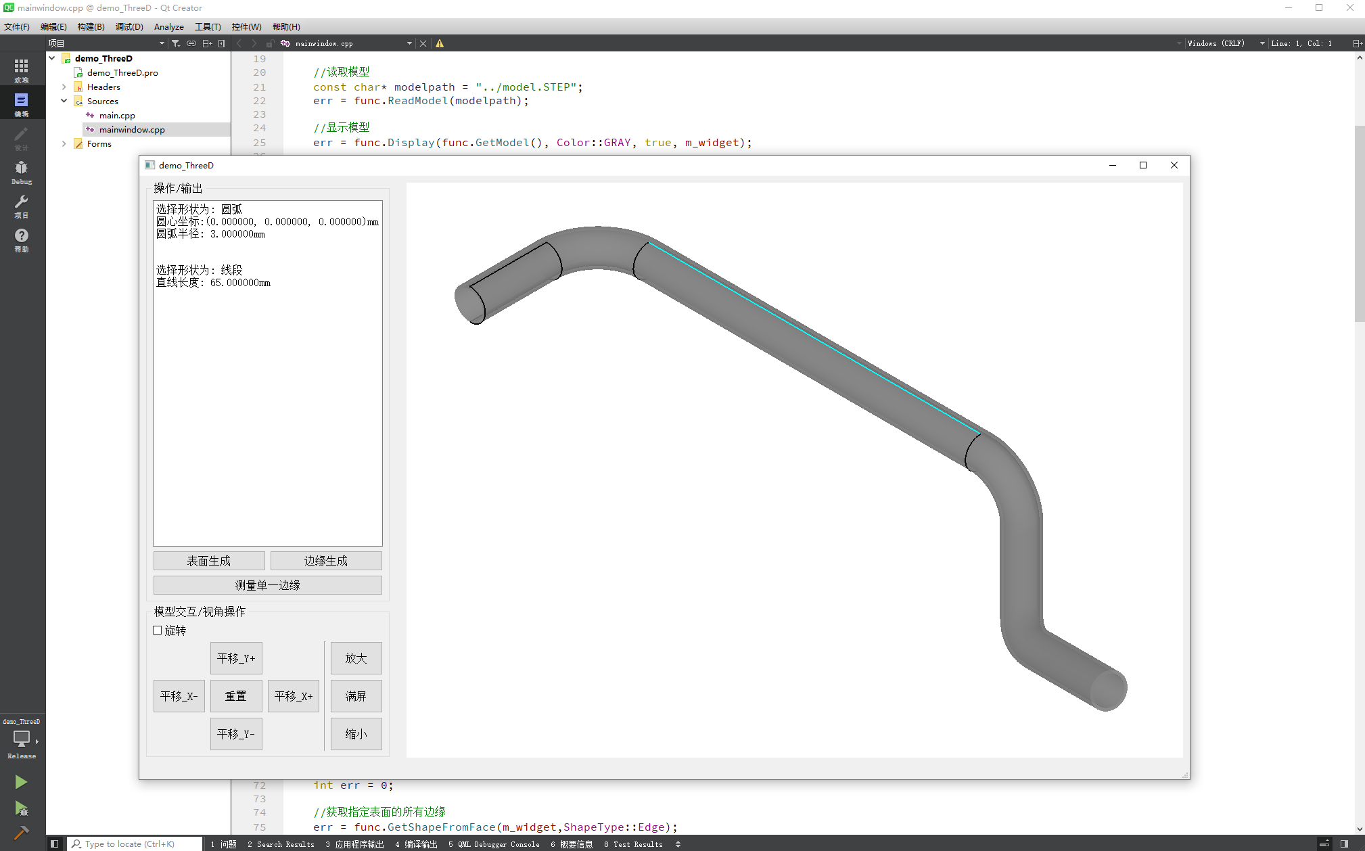Click the Build hammer icon
Screen dimensions: 1365x851
coord(21,833)
